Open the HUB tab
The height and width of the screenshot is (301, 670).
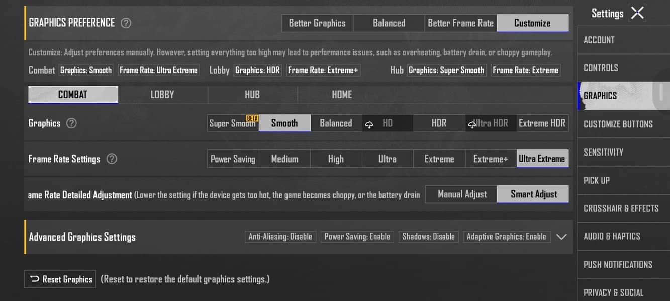click(252, 95)
